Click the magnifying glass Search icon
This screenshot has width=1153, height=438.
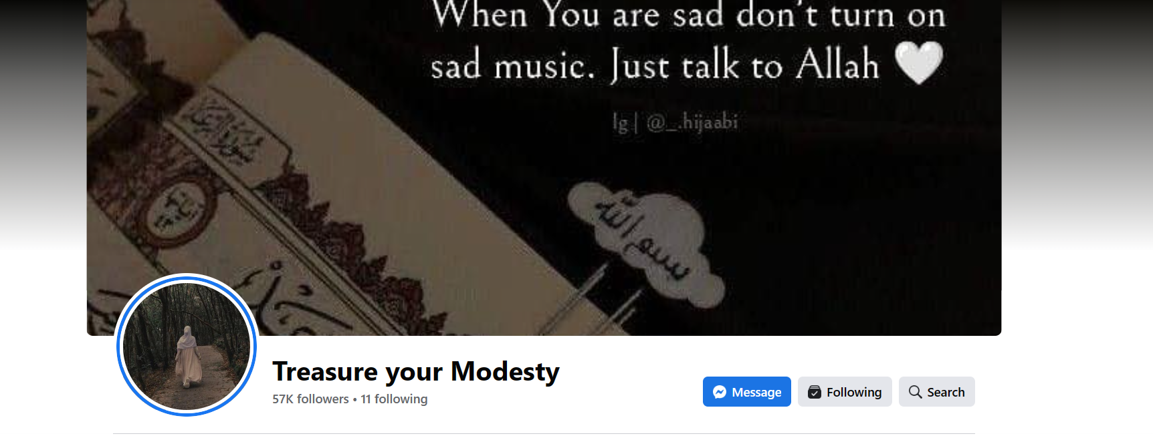[x=915, y=392]
